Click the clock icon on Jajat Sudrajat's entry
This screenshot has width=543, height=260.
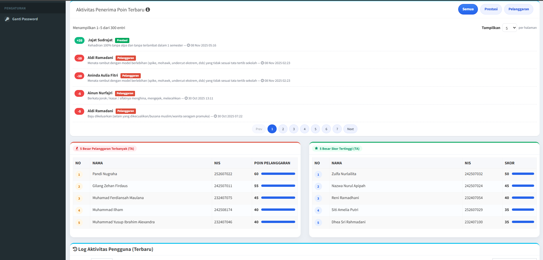[188, 45]
